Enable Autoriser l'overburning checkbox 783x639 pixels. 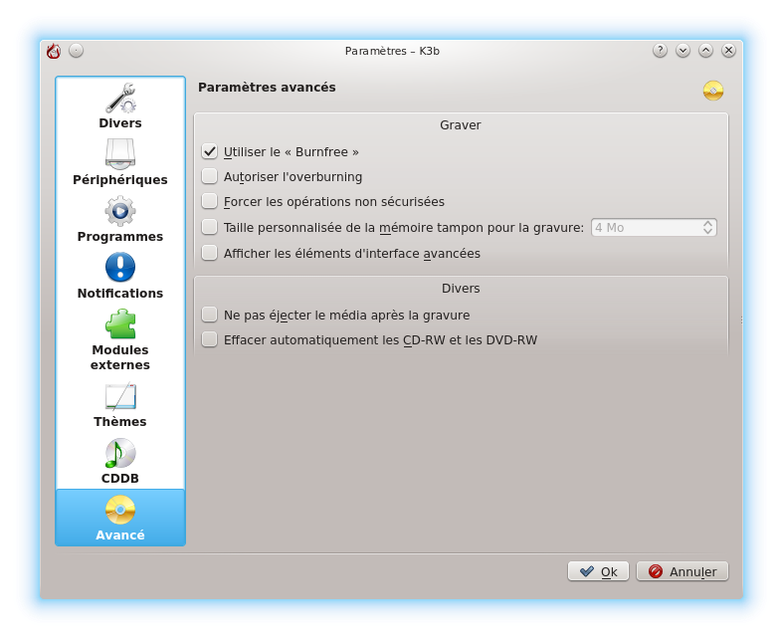point(209,176)
